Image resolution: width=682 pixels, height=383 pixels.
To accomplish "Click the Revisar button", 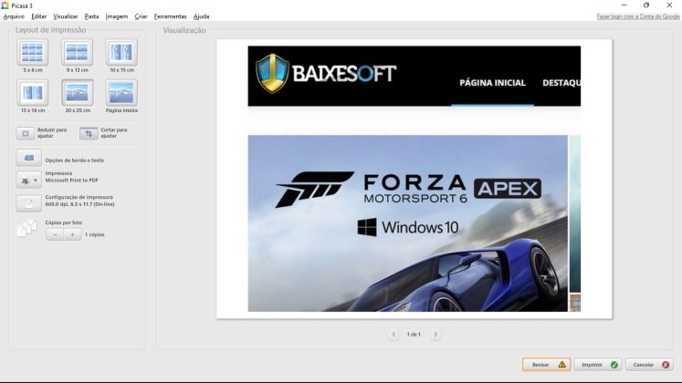I will pyautogui.click(x=547, y=365).
